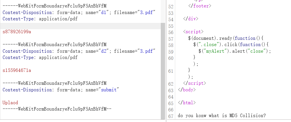Viewport: 291px width, 122px height.
Task: Click the </script> tag on line 62
Action: pos(194,83)
